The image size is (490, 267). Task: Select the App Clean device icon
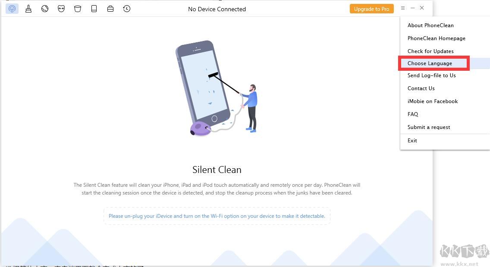[94, 9]
